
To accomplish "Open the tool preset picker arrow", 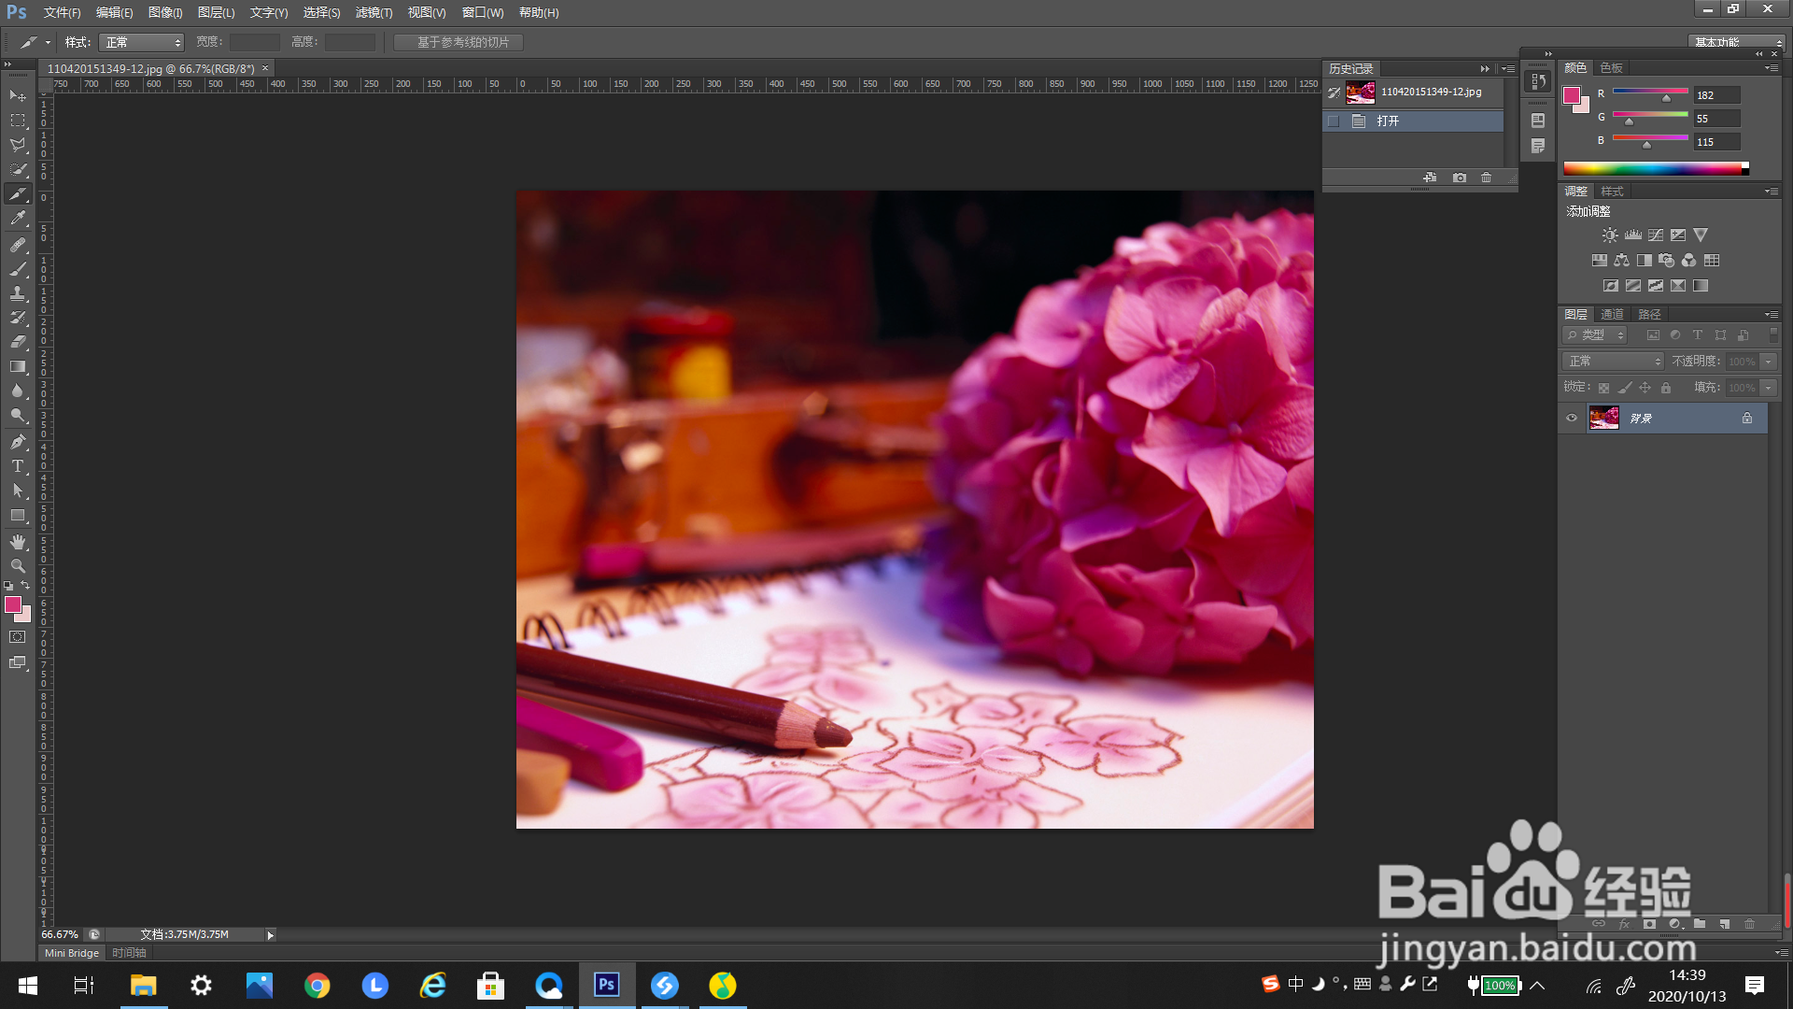I will [x=48, y=42].
